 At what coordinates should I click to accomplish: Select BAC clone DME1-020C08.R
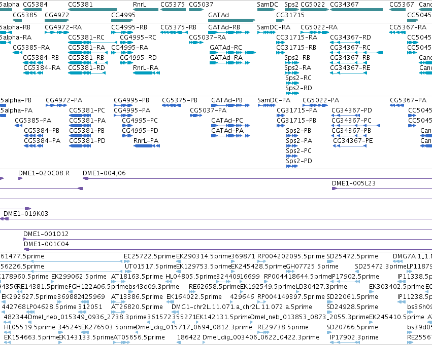(44, 173)
